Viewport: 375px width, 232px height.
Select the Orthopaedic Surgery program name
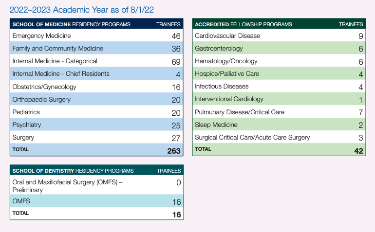click(x=41, y=99)
